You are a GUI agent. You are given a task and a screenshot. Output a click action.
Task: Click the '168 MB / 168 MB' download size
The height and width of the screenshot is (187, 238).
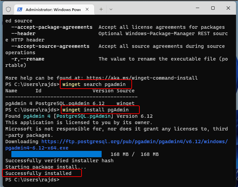point(135,154)
